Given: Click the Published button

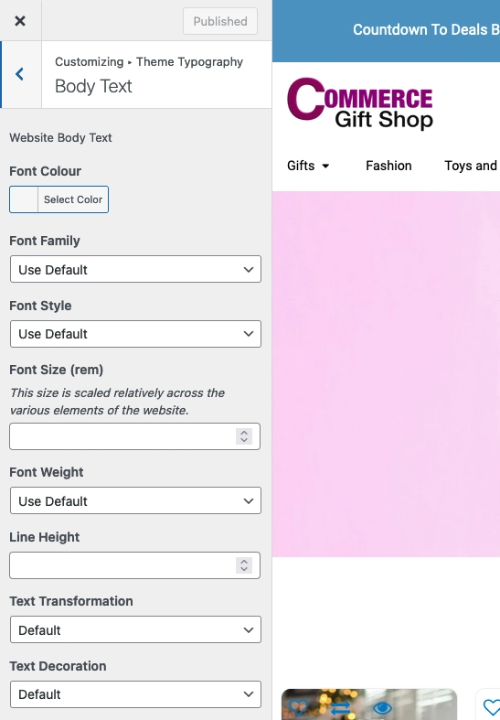Looking at the screenshot, I should [x=220, y=21].
